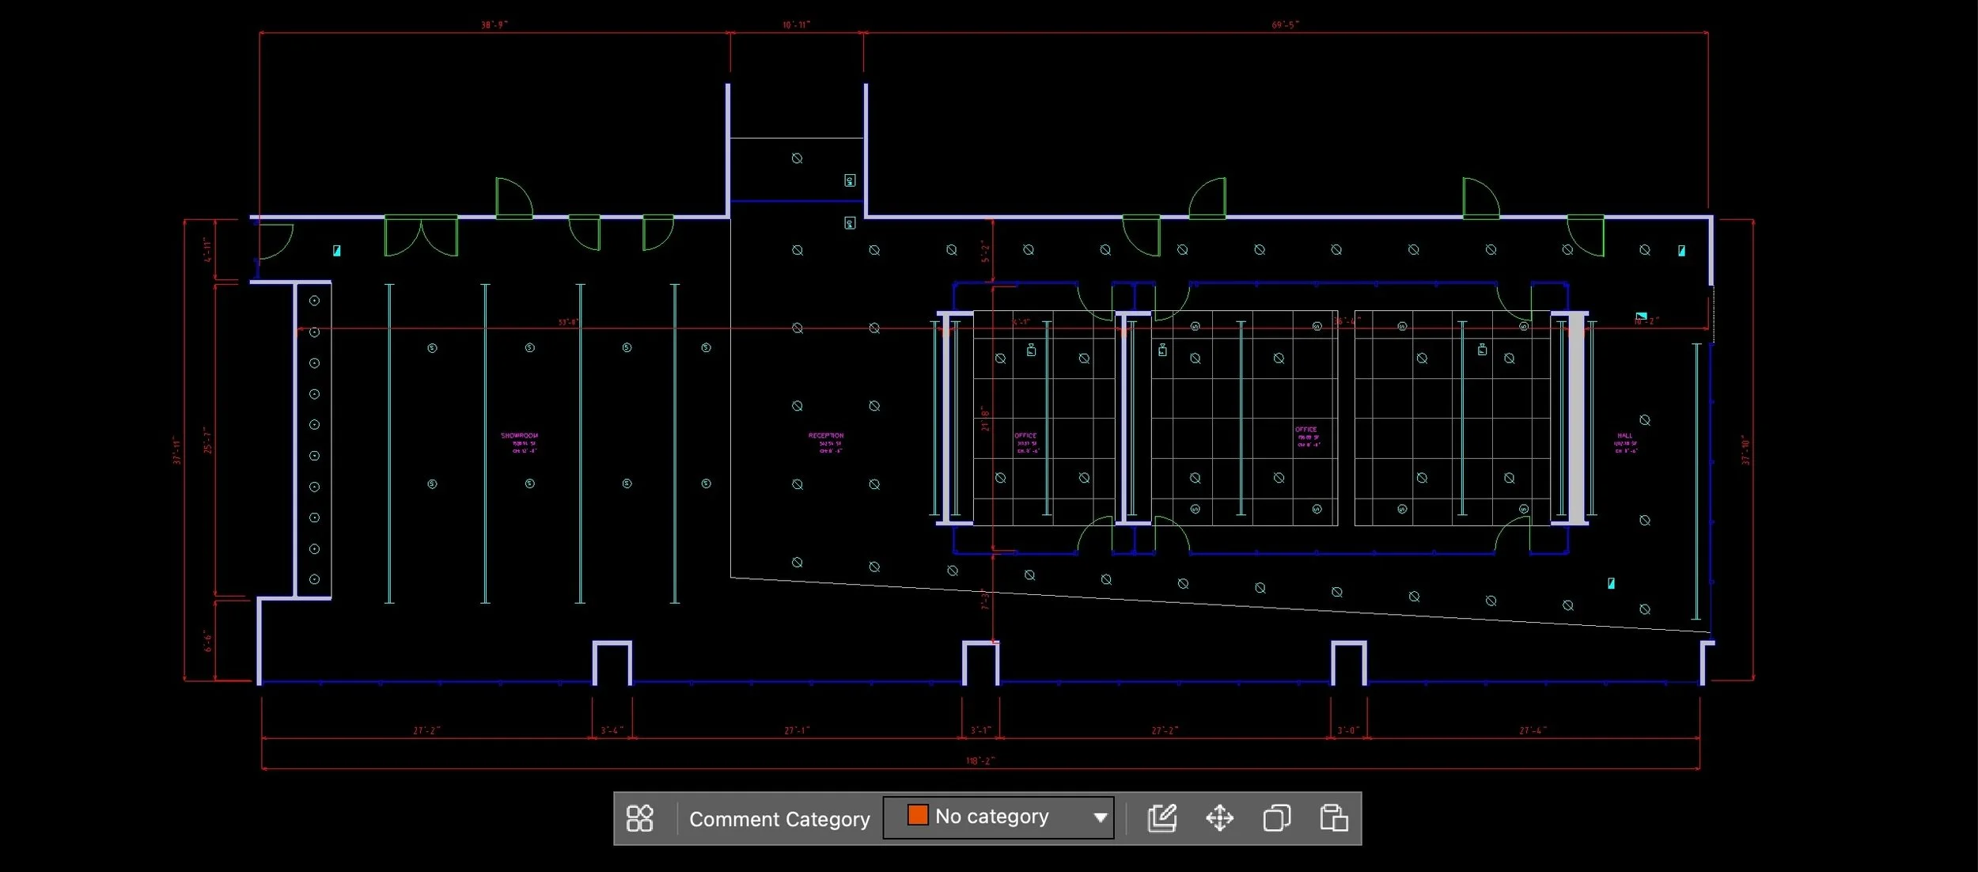Click the four-shapes icon in comment toolbar
This screenshot has height=872, width=1978.
pyautogui.click(x=639, y=818)
